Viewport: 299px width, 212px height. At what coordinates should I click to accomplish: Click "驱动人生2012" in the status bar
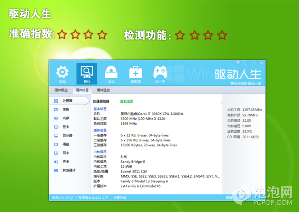62,198
